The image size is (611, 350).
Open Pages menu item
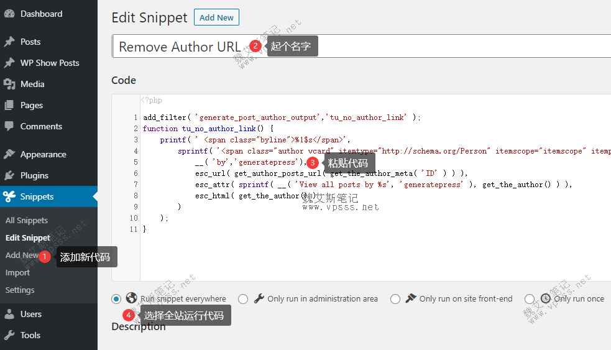[x=48, y=105]
